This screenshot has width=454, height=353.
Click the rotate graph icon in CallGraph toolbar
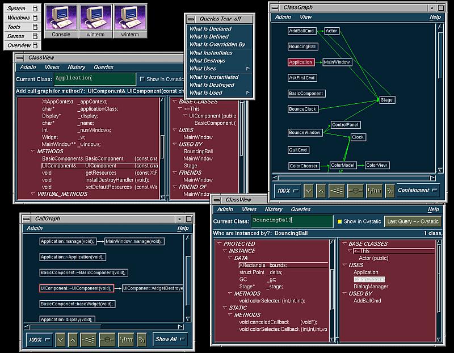[x=142, y=339]
